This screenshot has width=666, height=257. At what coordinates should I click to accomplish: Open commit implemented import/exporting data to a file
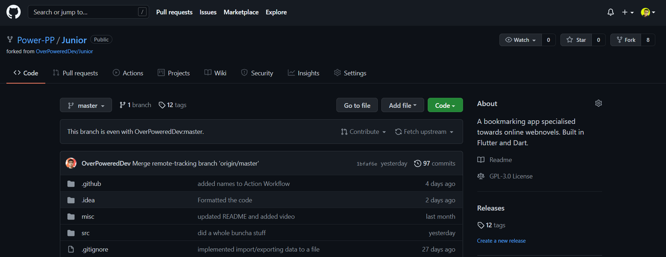tap(259, 249)
